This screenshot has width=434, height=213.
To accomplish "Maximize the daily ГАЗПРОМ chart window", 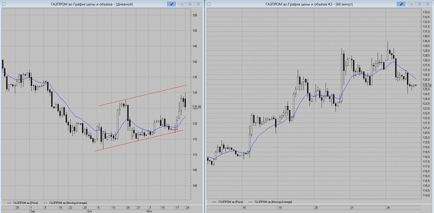I will pyautogui.click(x=190, y=4).
